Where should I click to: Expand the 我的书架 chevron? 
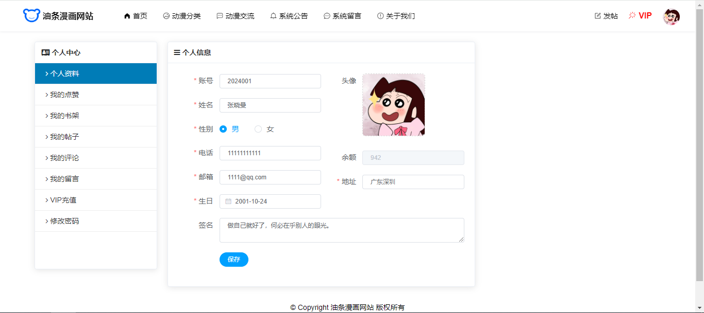(x=47, y=116)
